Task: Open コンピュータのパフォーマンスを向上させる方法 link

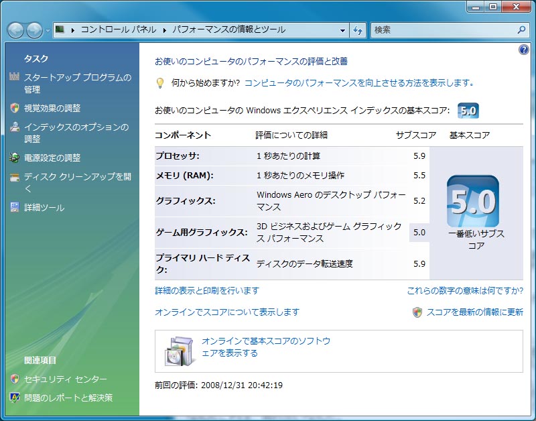Action: point(359,82)
